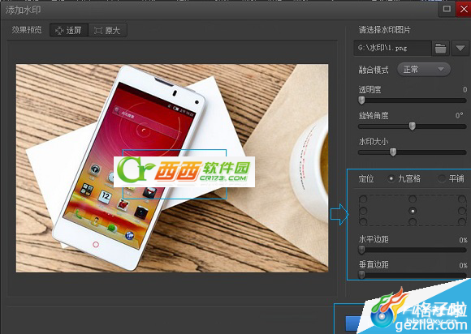Click the watermark file path field
The width and height of the screenshot is (471, 334).
pos(392,49)
